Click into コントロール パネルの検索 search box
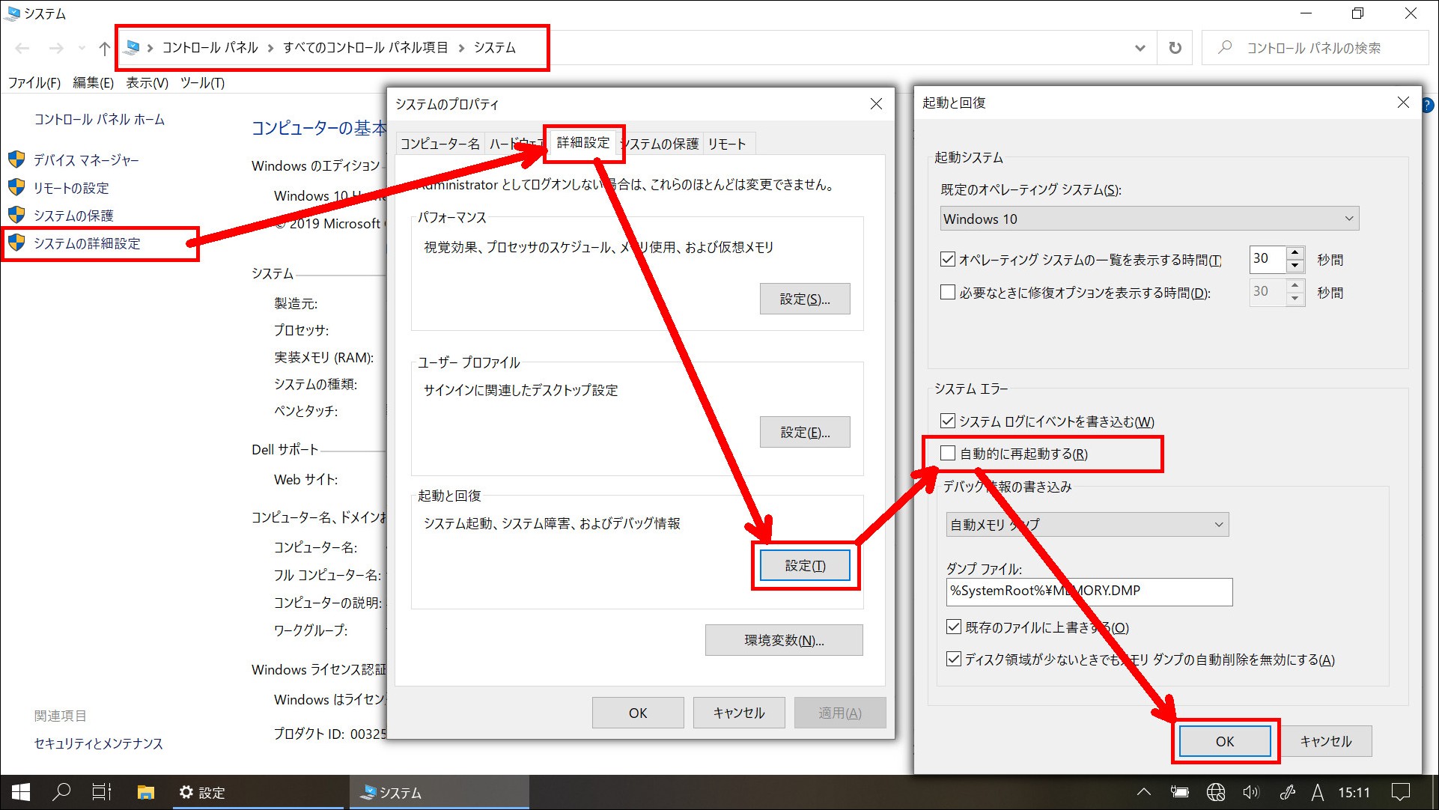1439x810 pixels. pos(1315,48)
